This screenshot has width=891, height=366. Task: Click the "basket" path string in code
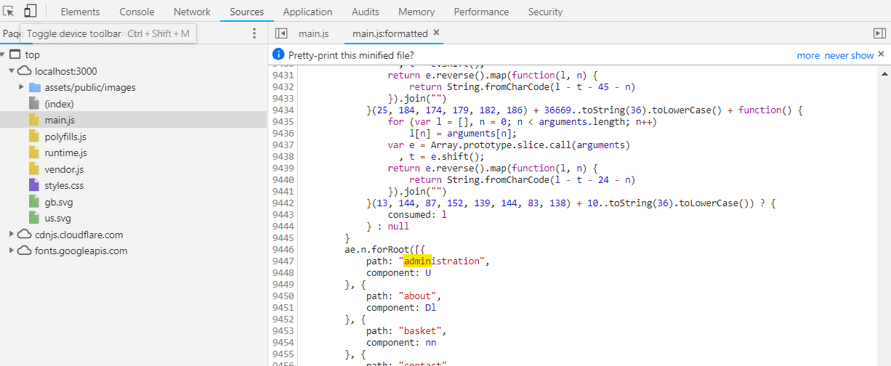(x=420, y=330)
